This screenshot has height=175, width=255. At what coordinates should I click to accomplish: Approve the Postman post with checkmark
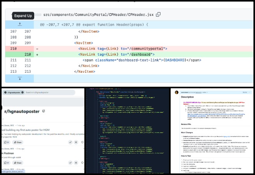pyautogui.click(x=70, y=163)
